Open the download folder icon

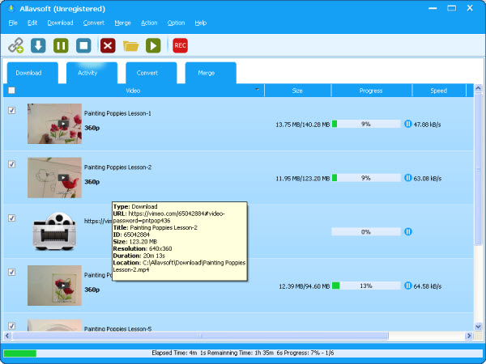[130, 45]
